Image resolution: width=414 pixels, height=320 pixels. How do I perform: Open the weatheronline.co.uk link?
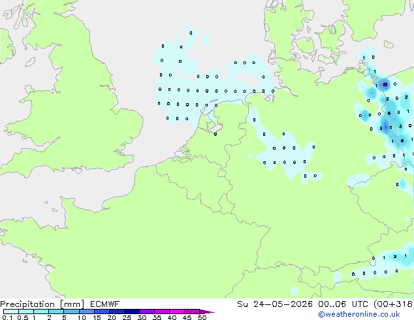[x=358, y=314]
